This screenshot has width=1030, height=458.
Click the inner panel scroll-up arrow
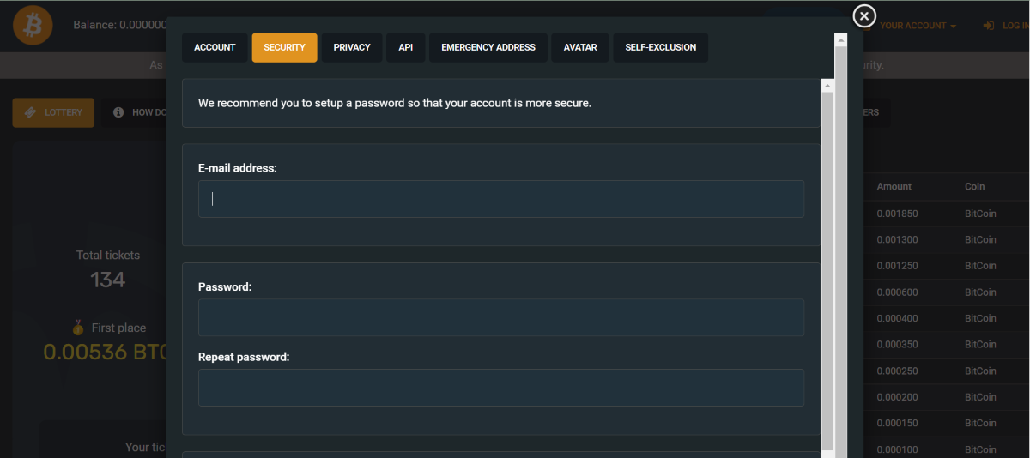point(827,86)
